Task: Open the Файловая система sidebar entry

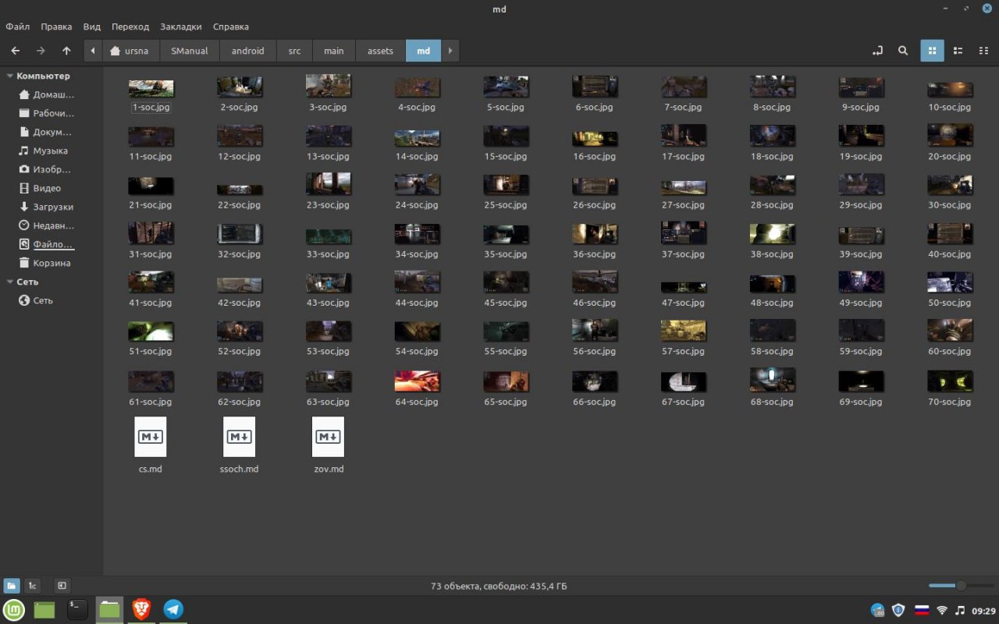Action: point(47,244)
